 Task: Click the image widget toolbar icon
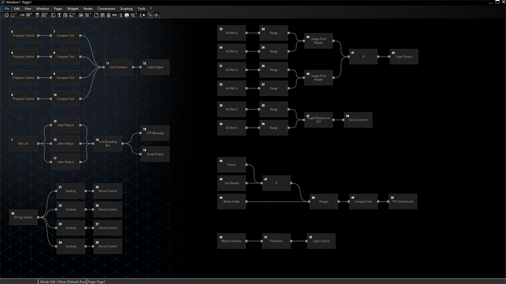[81, 15]
